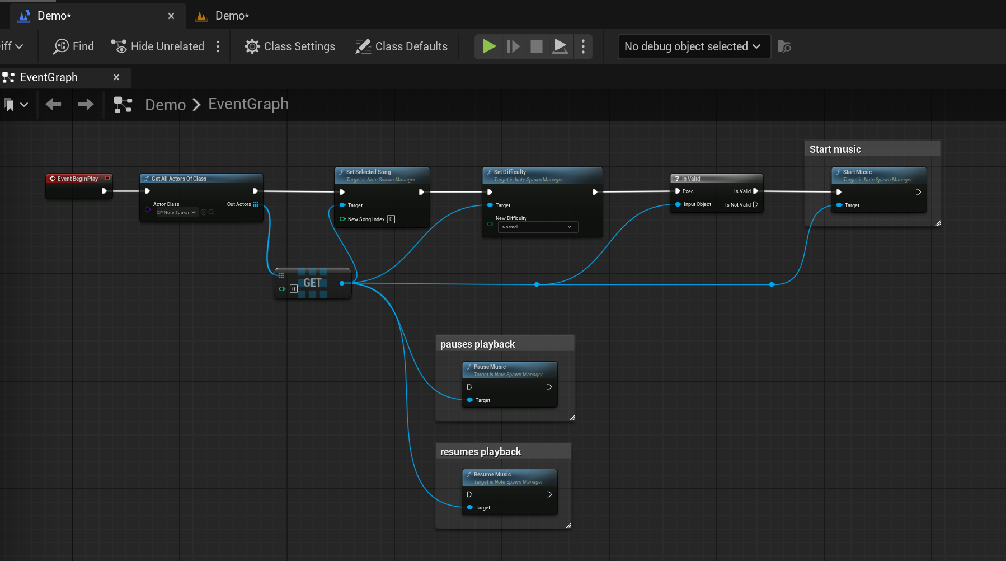1006x561 pixels.
Task: Click Set Selected Song exec output pin
Action: click(x=421, y=192)
